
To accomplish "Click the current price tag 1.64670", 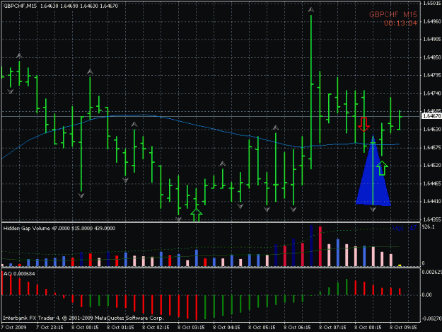I will pyautogui.click(x=431, y=116).
